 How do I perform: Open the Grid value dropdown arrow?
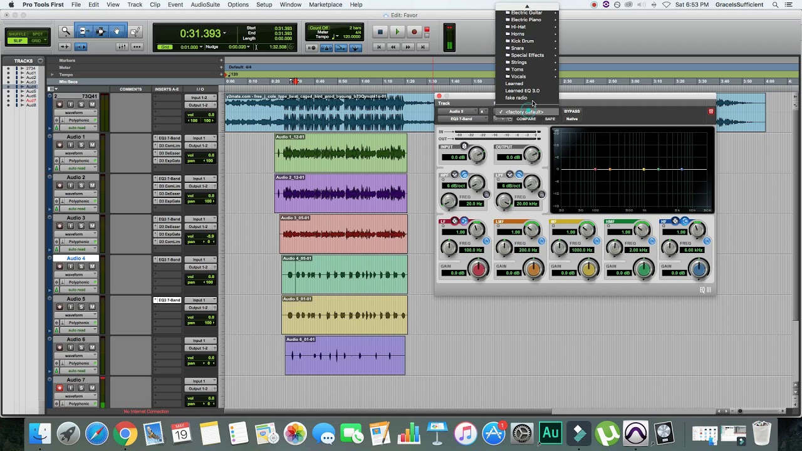(200, 47)
